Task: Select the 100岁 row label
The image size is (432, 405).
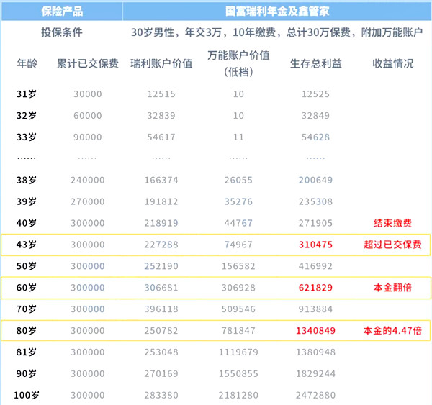Action: tap(27, 395)
